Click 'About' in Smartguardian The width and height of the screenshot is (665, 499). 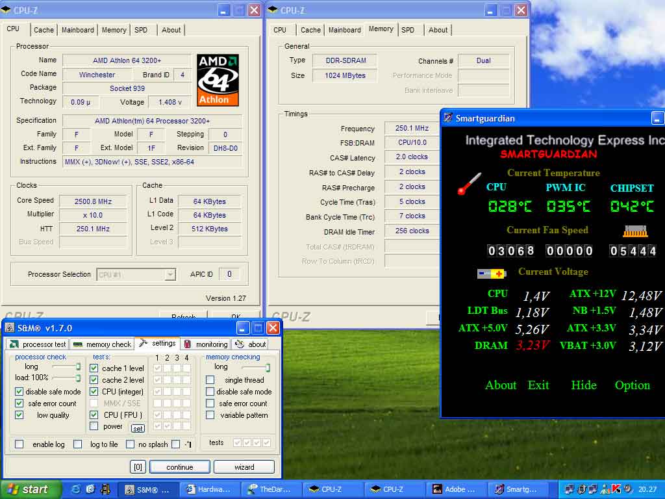(501, 385)
